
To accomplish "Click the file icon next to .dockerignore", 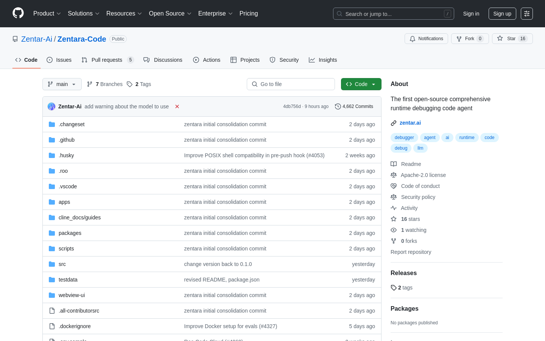I will (x=52, y=326).
